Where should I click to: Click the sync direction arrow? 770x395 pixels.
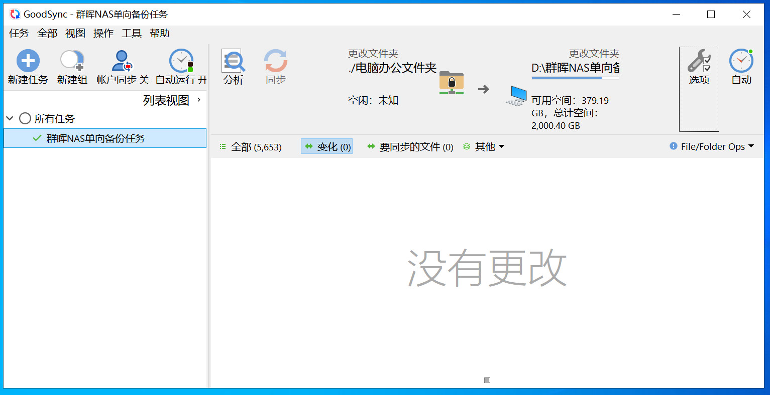[x=483, y=89]
